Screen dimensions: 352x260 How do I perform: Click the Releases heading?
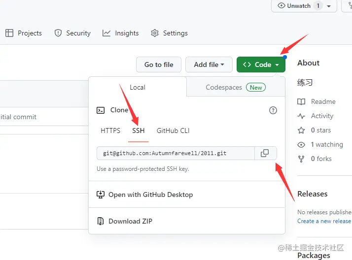coord(313,194)
